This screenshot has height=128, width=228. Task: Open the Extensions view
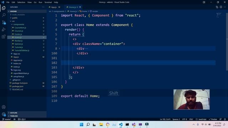point(4,36)
